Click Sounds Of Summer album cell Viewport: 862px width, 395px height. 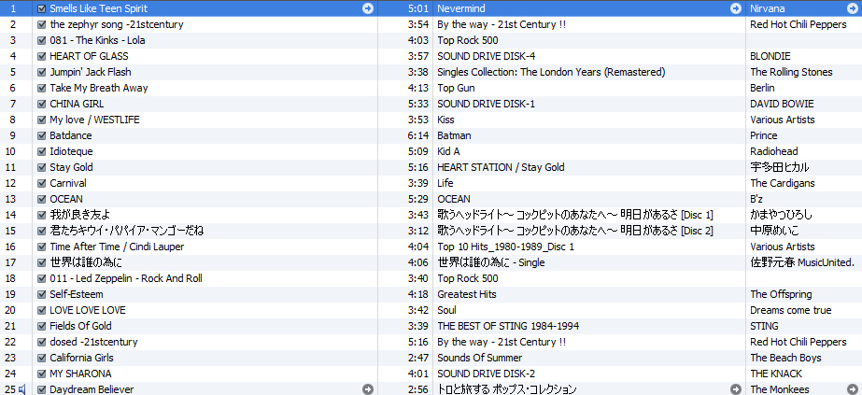480,359
